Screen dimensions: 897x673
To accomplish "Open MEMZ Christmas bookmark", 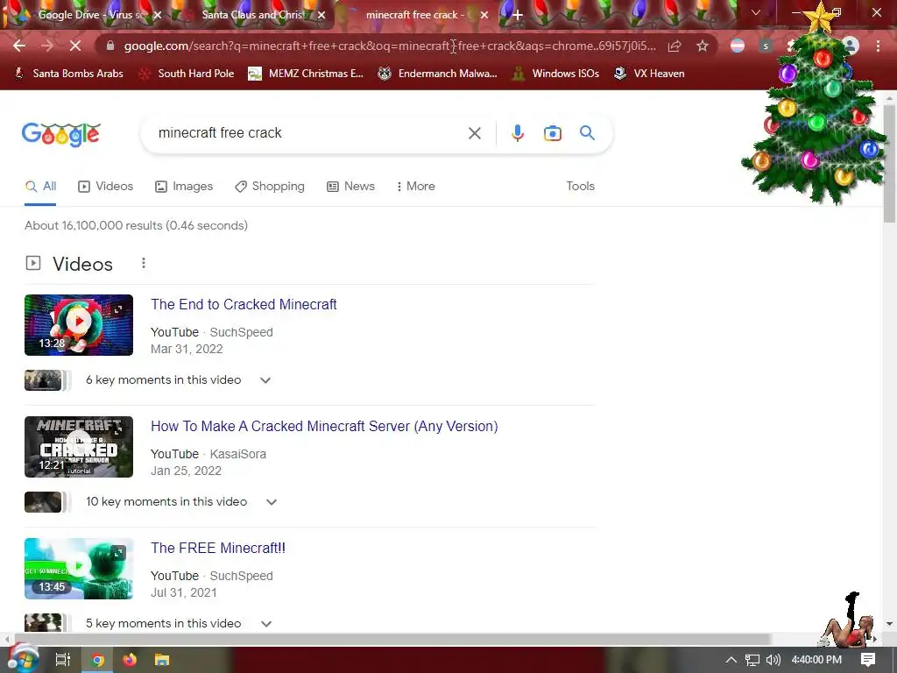I will pos(306,74).
